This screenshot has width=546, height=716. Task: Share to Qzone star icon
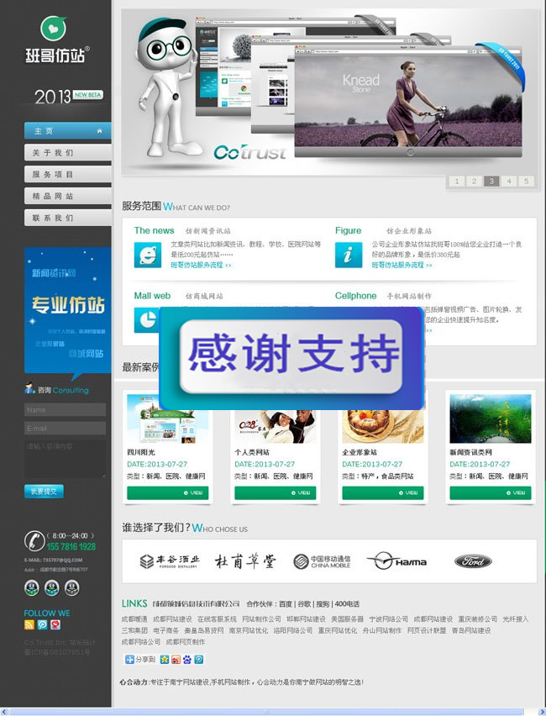coord(165,660)
